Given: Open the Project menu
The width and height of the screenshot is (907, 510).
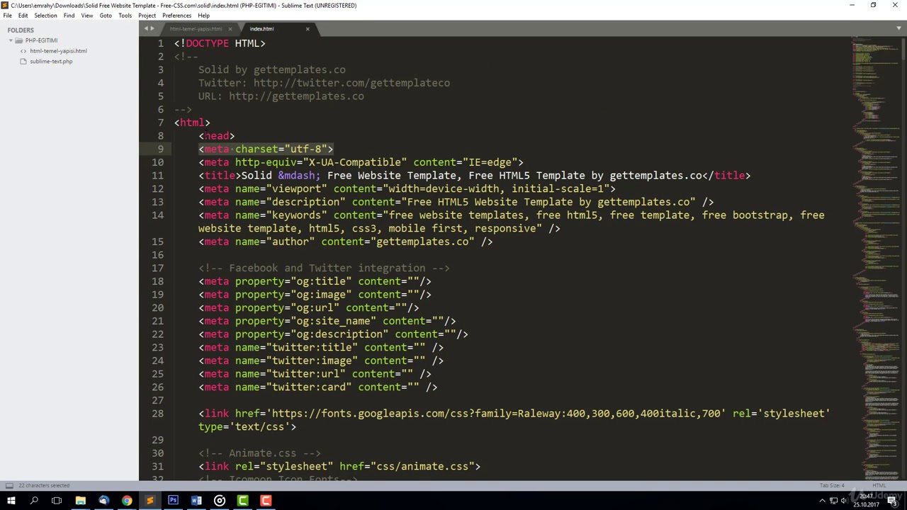Looking at the screenshot, I should [147, 16].
